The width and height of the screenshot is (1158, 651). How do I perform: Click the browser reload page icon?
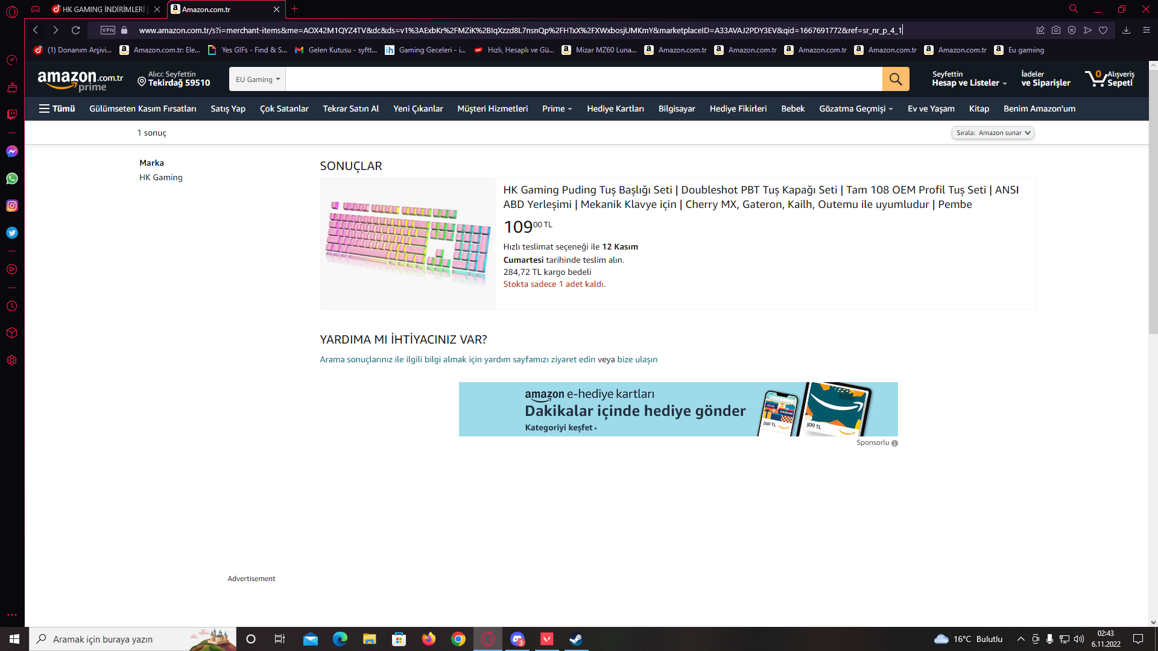76,30
